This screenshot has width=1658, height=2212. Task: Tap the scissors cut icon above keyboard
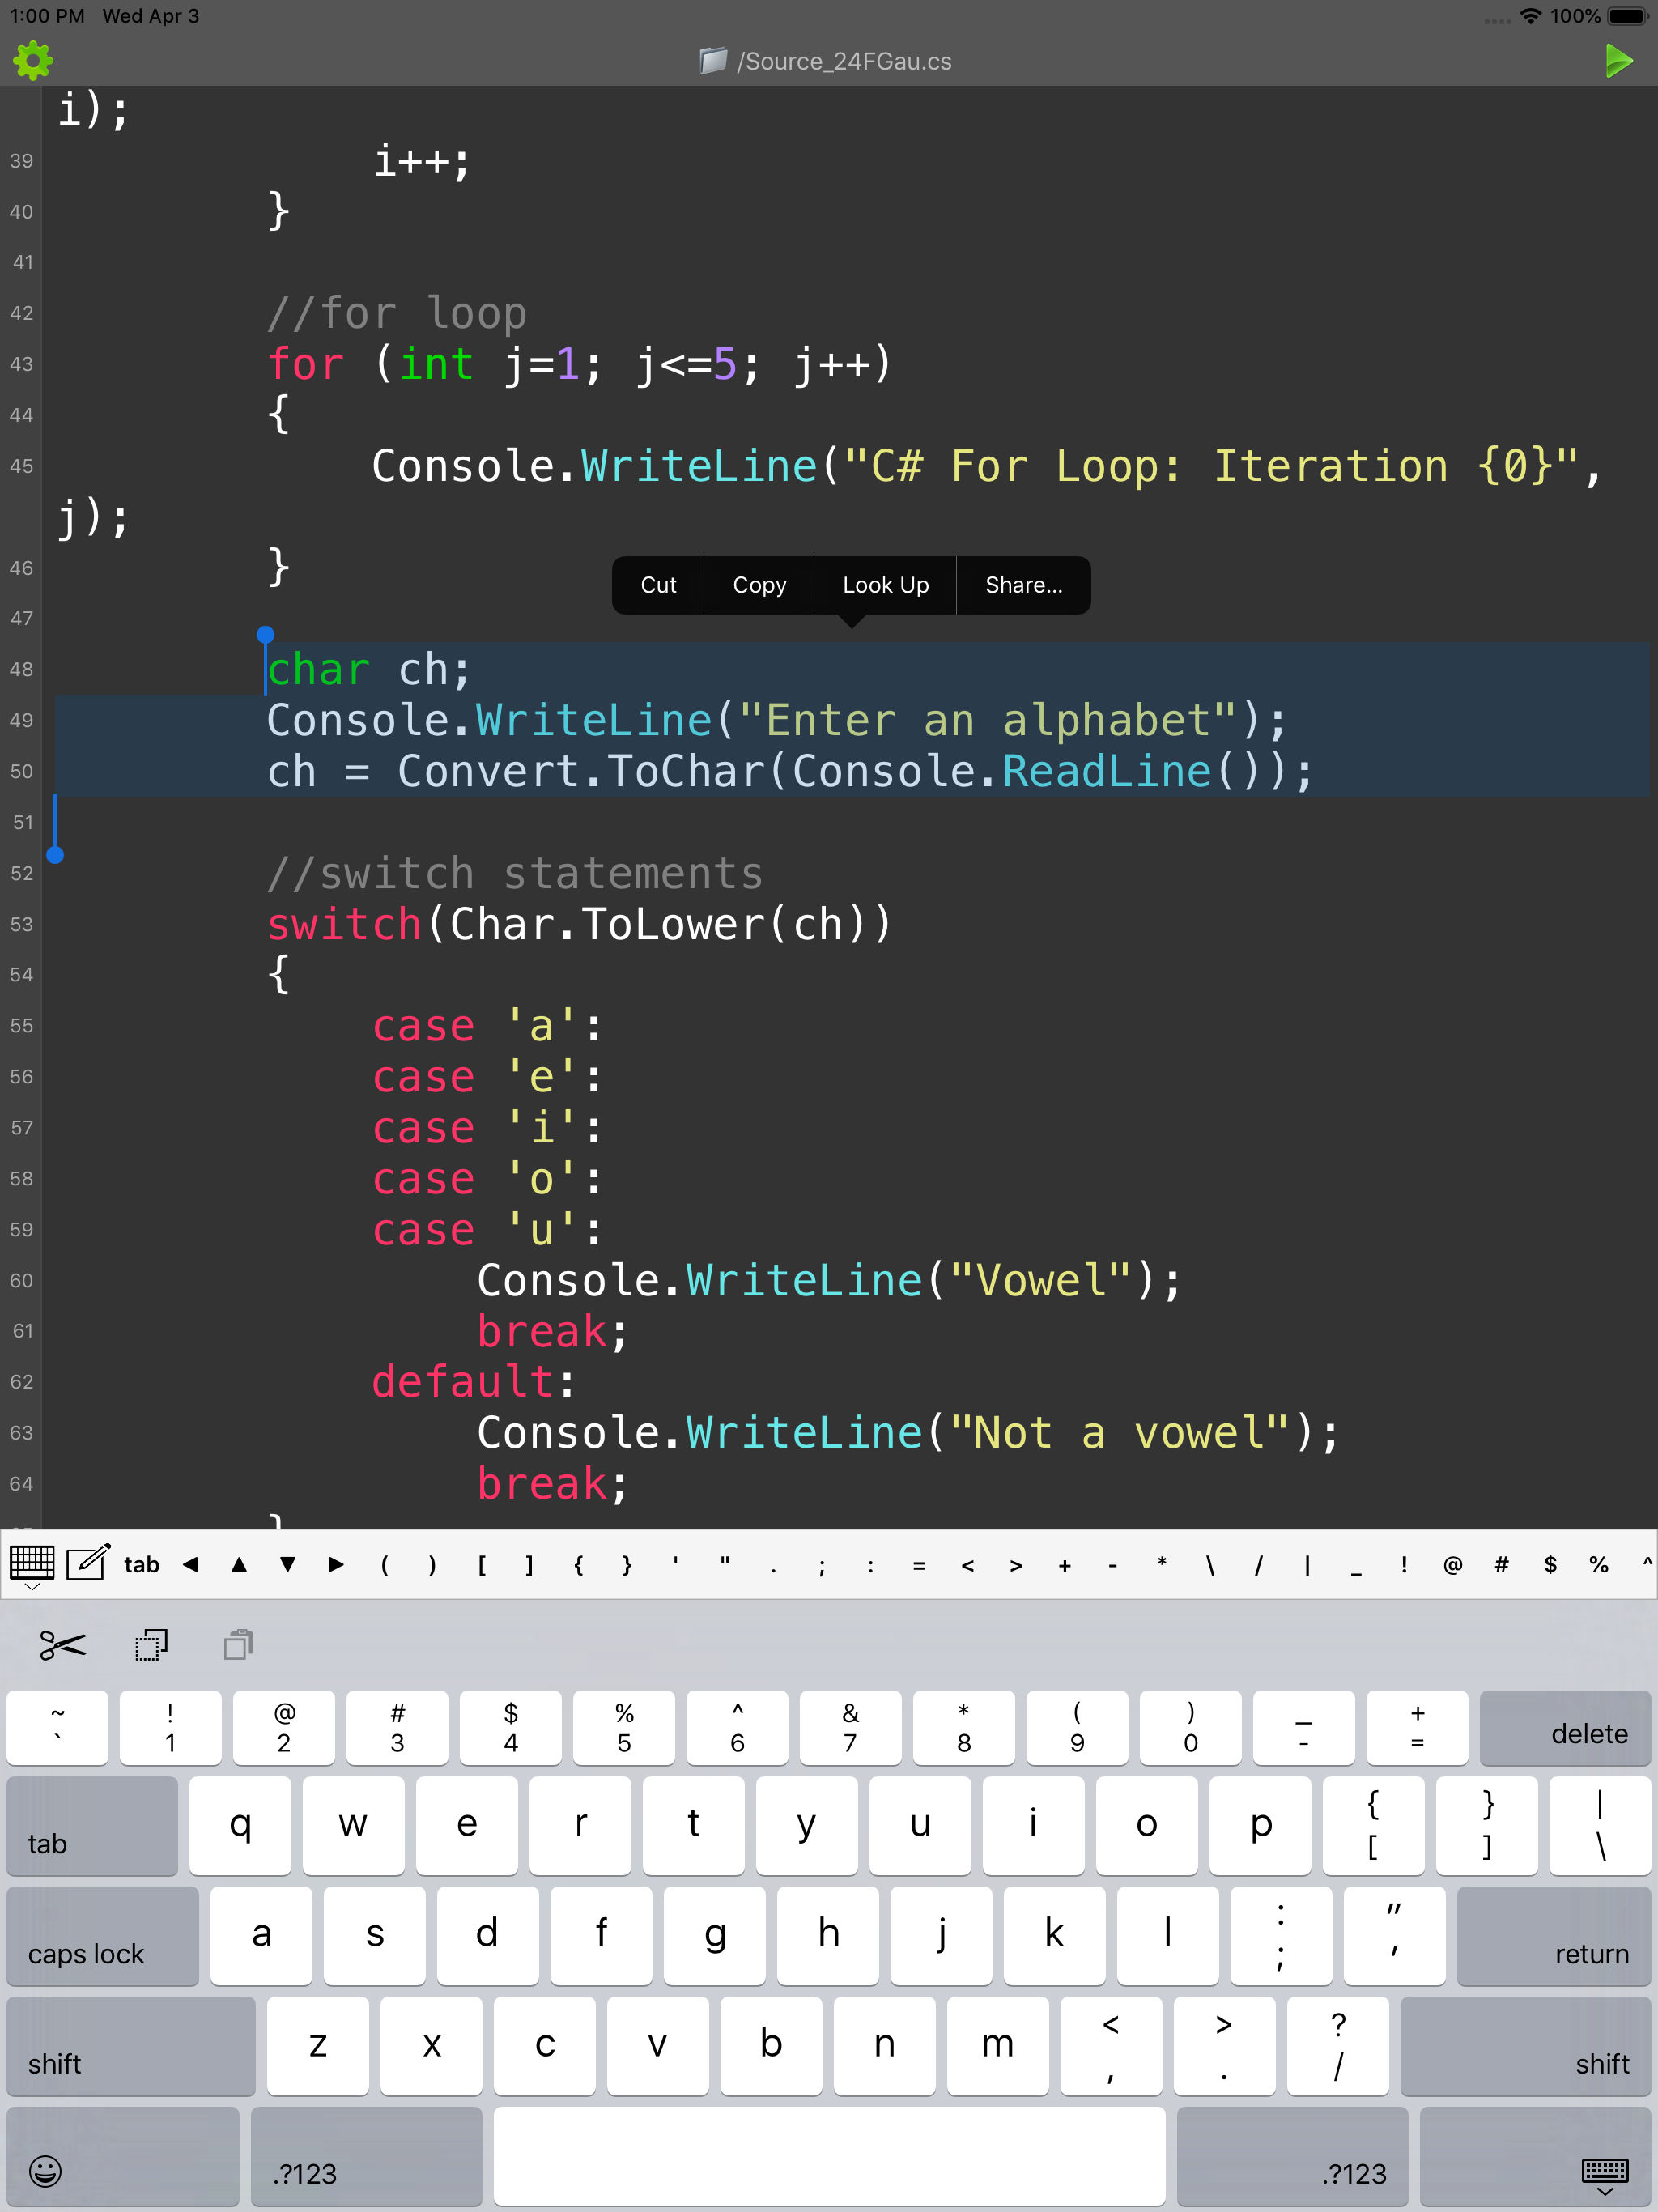click(x=62, y=1645)
